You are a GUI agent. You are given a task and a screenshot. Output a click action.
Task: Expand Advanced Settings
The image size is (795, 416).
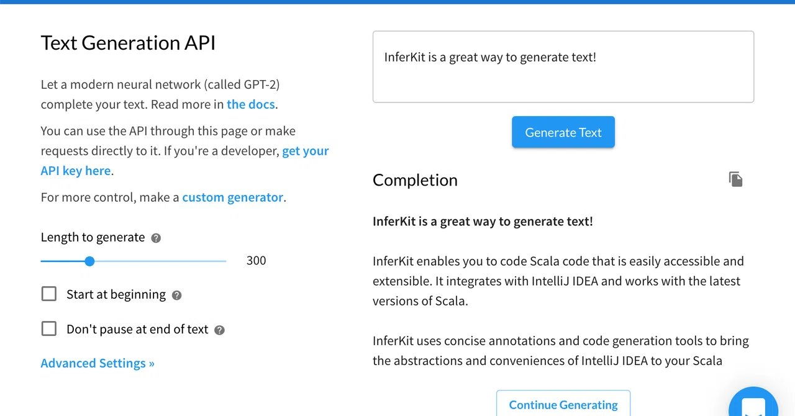pyautogui.click(x=98, y=363)
